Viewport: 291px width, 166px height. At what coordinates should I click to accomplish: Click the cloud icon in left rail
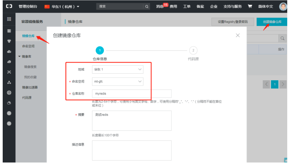[x=9, y=51]
